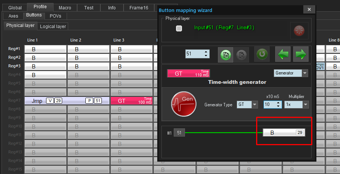The height and width of the screenshot is (174, 340).
Task: Switch to the Info tab
Action: (112, 8)
